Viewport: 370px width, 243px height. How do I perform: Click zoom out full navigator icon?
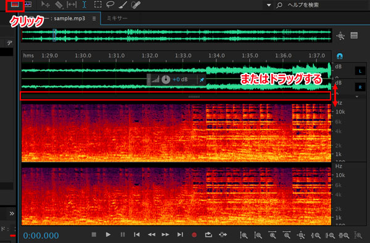coord(340,36)
